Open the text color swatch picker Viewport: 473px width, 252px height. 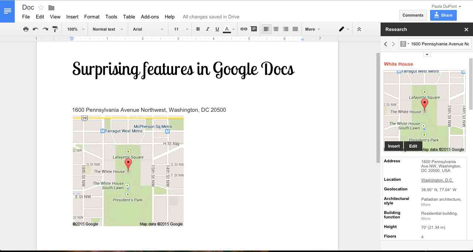point(227,29)
